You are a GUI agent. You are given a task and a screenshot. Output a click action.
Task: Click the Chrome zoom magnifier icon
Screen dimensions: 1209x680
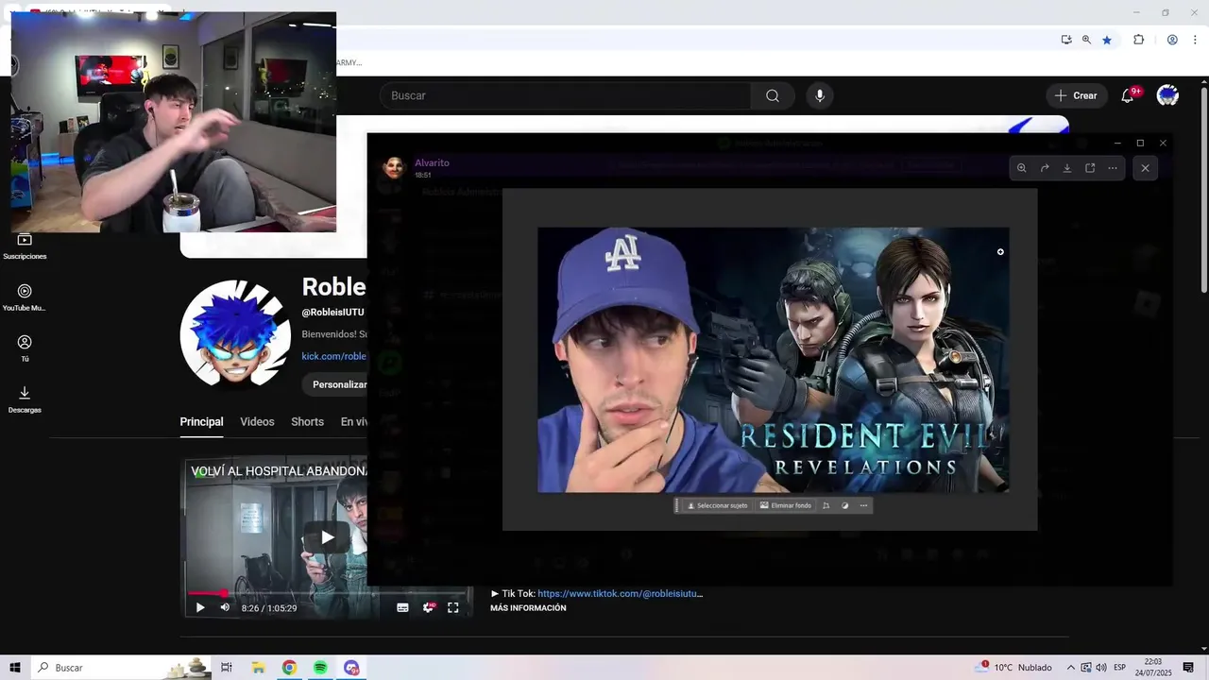(x=1086, y=40)
